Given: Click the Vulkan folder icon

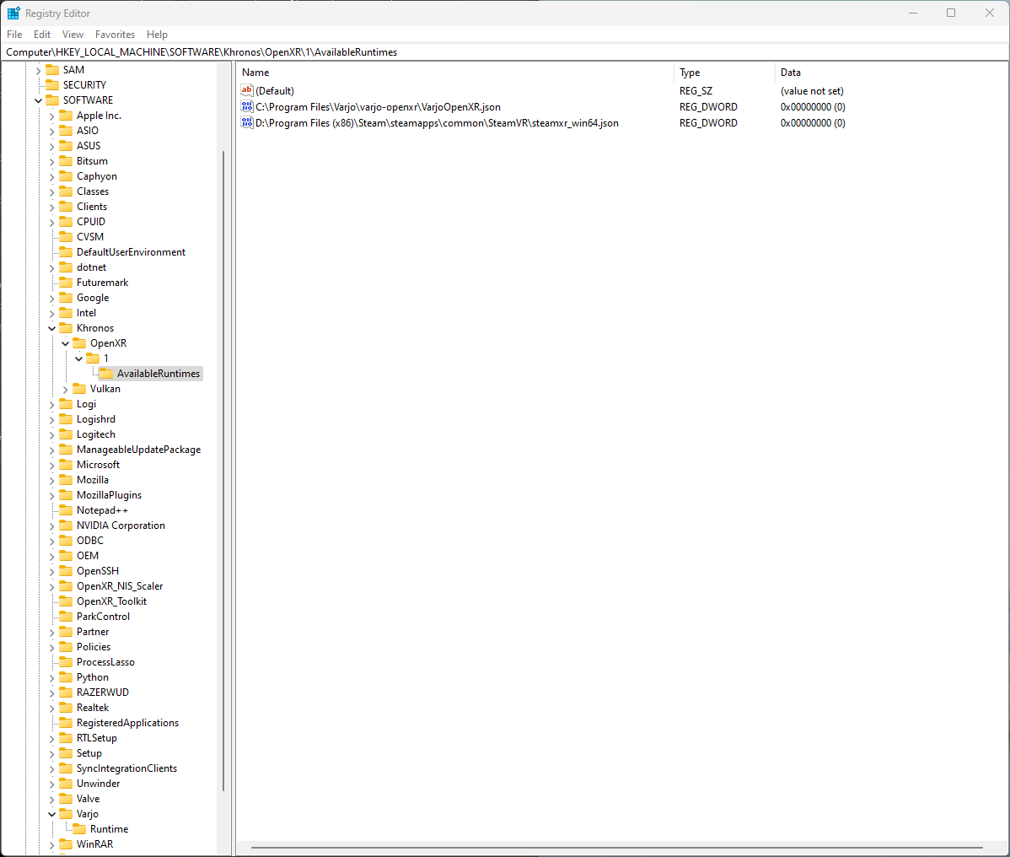Looking at the screenshot, I should (x=79, y=389).
